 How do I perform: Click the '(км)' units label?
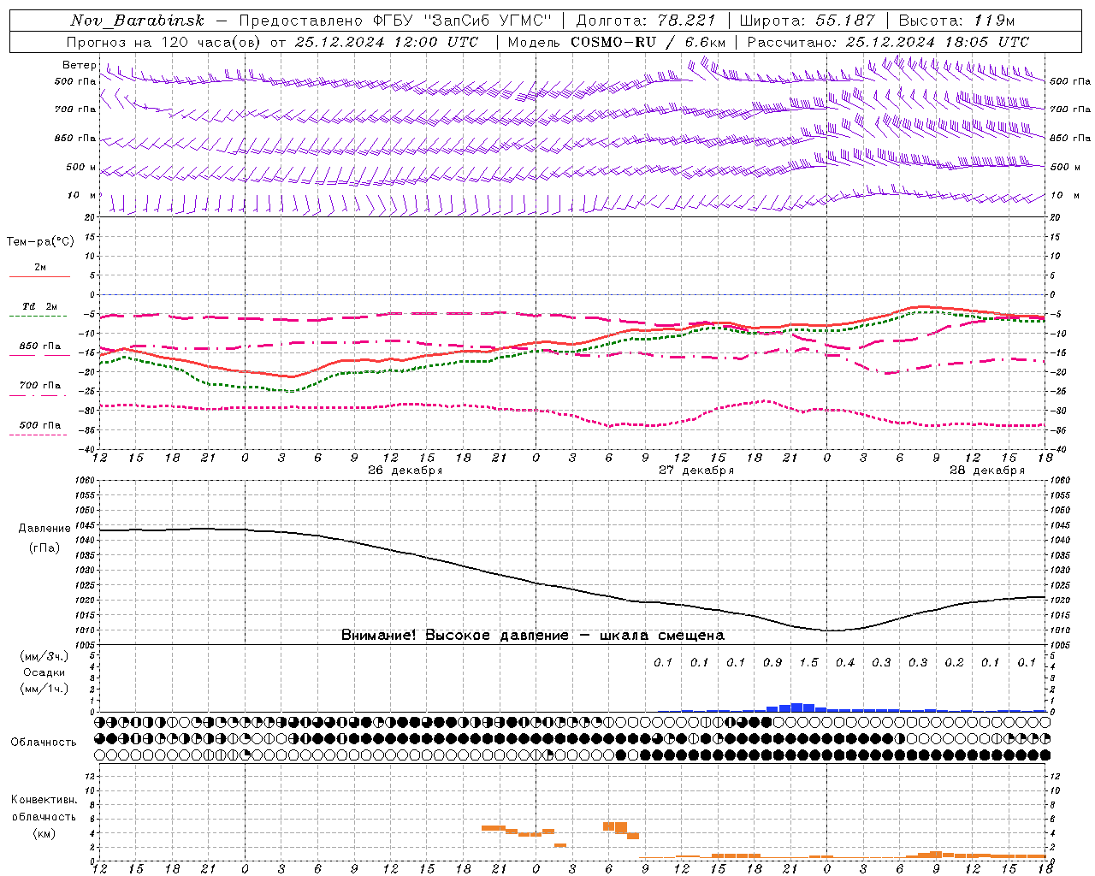coord(44,832)
